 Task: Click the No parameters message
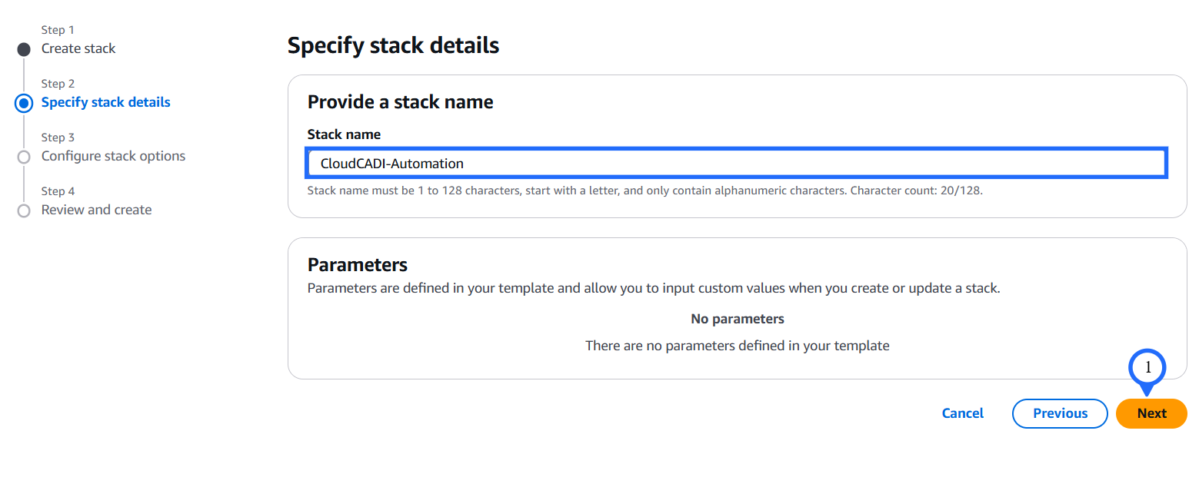coord(737,318)
